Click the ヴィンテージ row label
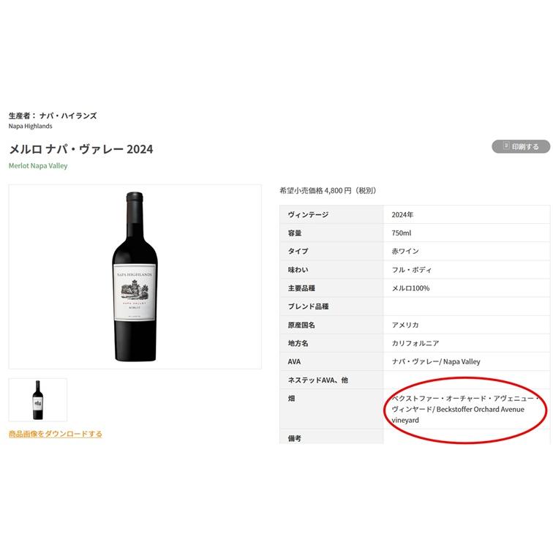553x553 pixels. point(308,215)
